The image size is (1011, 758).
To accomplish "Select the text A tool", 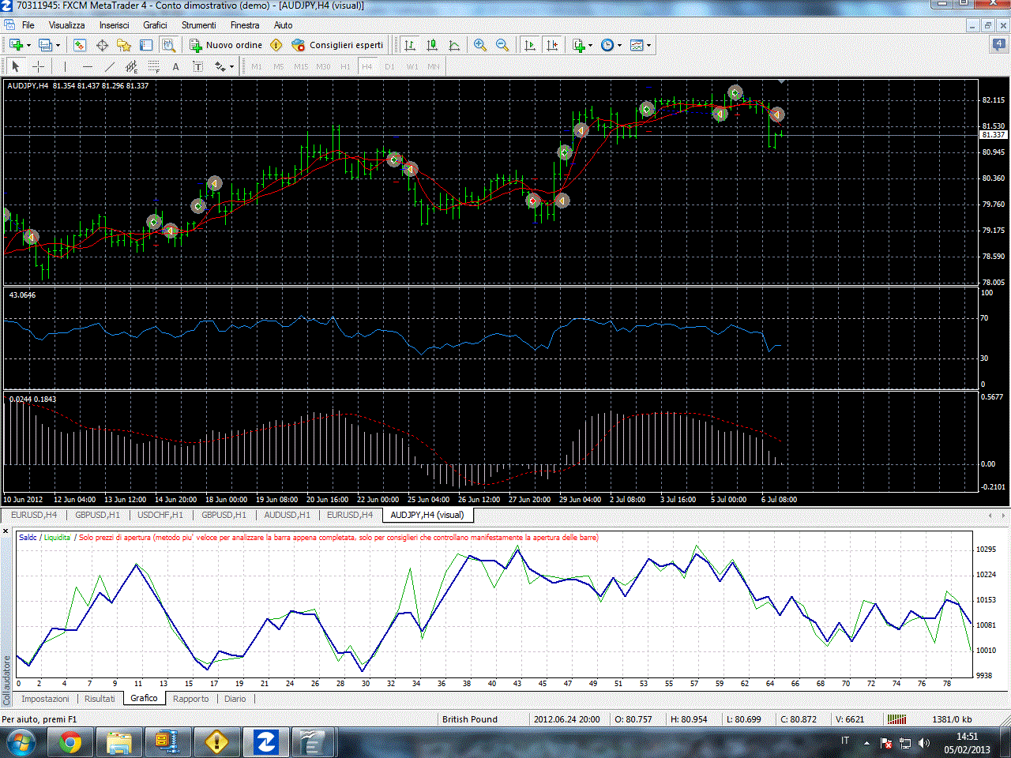I will pos(175,66).
